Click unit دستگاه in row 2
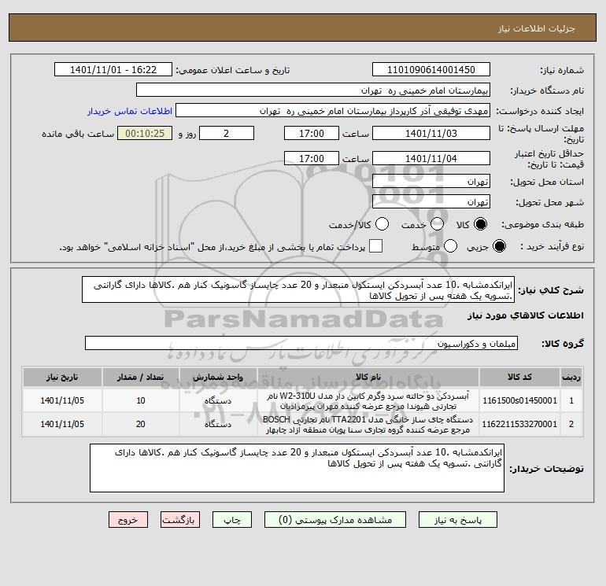Image resolution: width=606 pixels, height=586 pixels. pyautogui.click(x=218, y=424)
